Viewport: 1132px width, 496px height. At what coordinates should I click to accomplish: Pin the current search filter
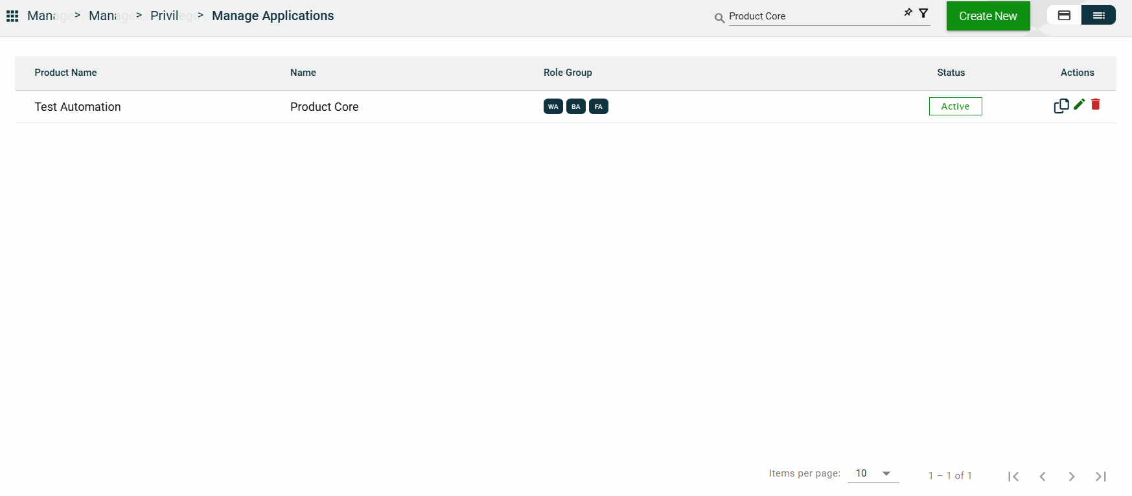(908, 12)
